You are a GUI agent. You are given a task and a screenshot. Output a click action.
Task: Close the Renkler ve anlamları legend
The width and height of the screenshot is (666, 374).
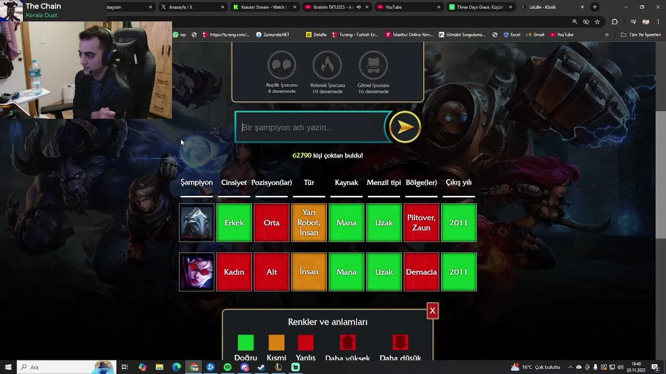(x=432, y=311)
